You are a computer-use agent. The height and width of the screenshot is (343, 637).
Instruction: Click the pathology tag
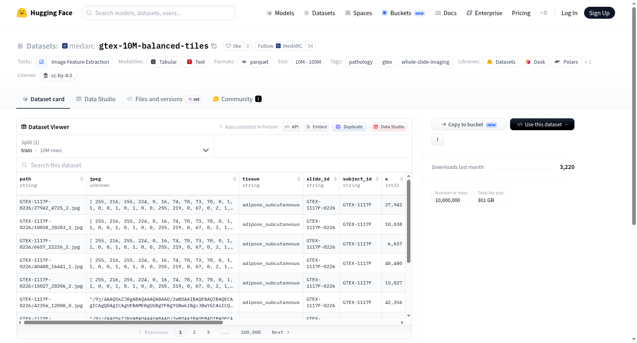pyautogui.click(x=361, y=62)
